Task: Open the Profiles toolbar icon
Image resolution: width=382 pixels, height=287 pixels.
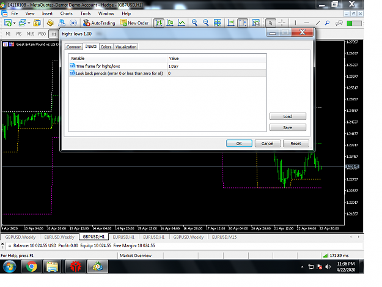Action: click(x=23, y=23)
